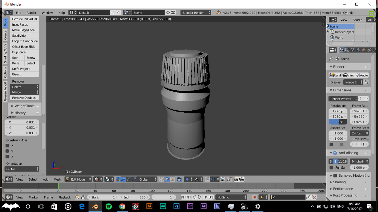Image resolution: width=378 pixels, height=212 pixels.
Task: Enable the Full Sample checkbox
Action: click(331, 168)
